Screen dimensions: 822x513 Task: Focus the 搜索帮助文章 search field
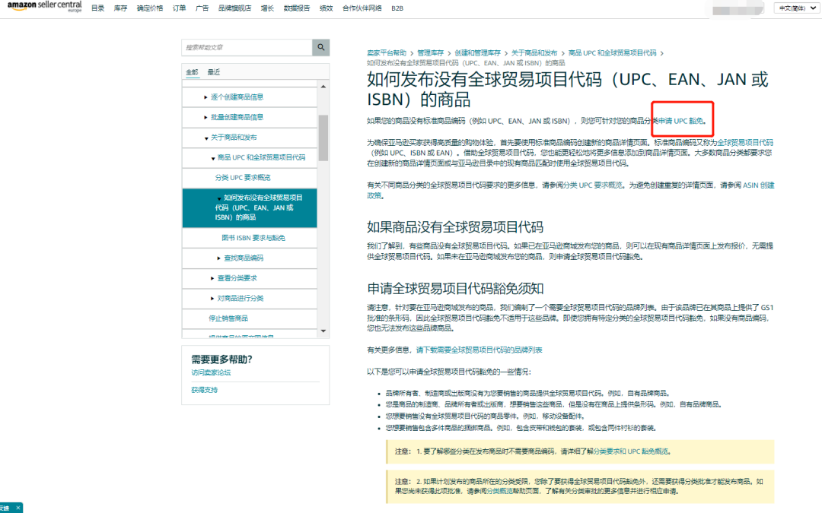point(247,47)
